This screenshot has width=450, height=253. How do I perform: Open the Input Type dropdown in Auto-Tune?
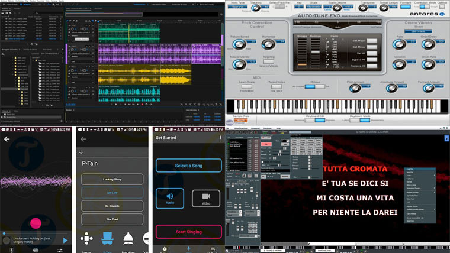click(238, 7)
